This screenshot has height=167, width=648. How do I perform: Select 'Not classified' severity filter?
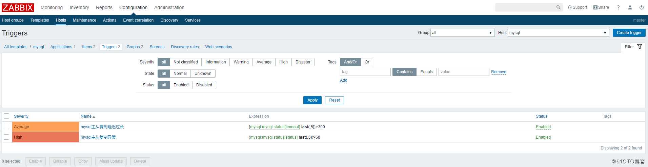pos(185,62)
